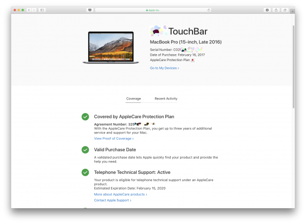Switch to the Recent Activity tab
Viewport: 306px width, 224px height.
click(166, 98)
